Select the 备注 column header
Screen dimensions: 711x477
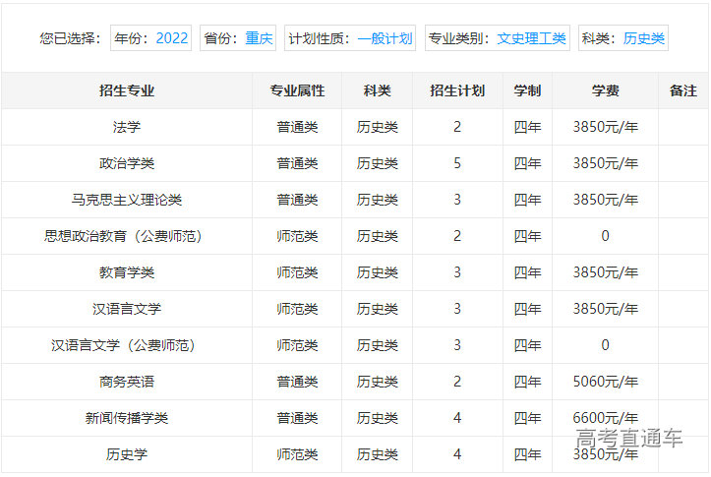point(682,90)
